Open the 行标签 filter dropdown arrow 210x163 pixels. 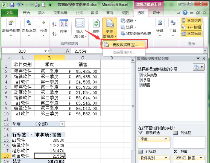[31, 134]
